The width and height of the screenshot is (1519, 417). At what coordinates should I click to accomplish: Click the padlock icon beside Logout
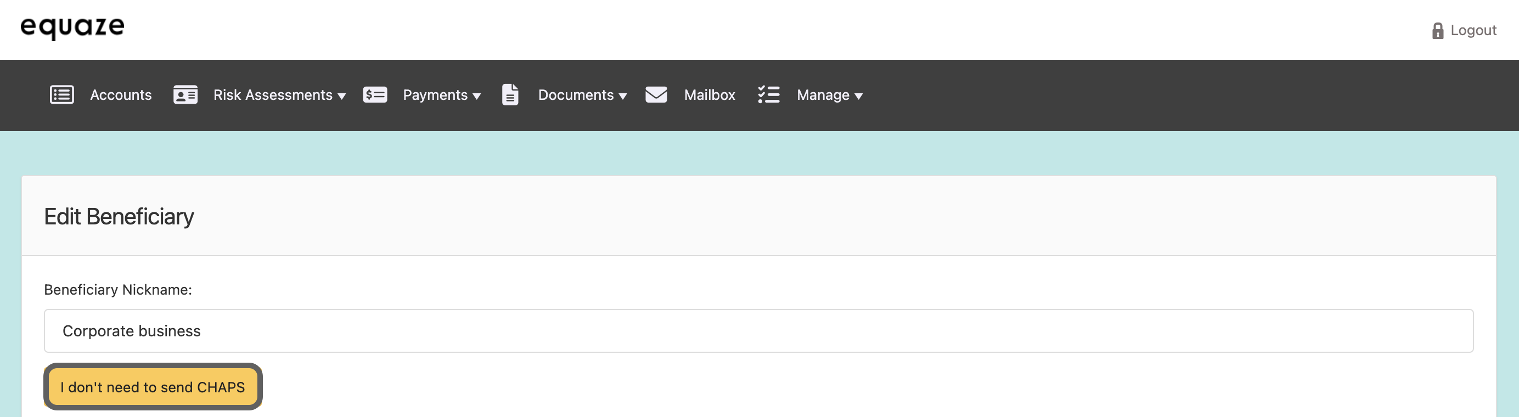pyautogui.click(x=1438, y=31)
